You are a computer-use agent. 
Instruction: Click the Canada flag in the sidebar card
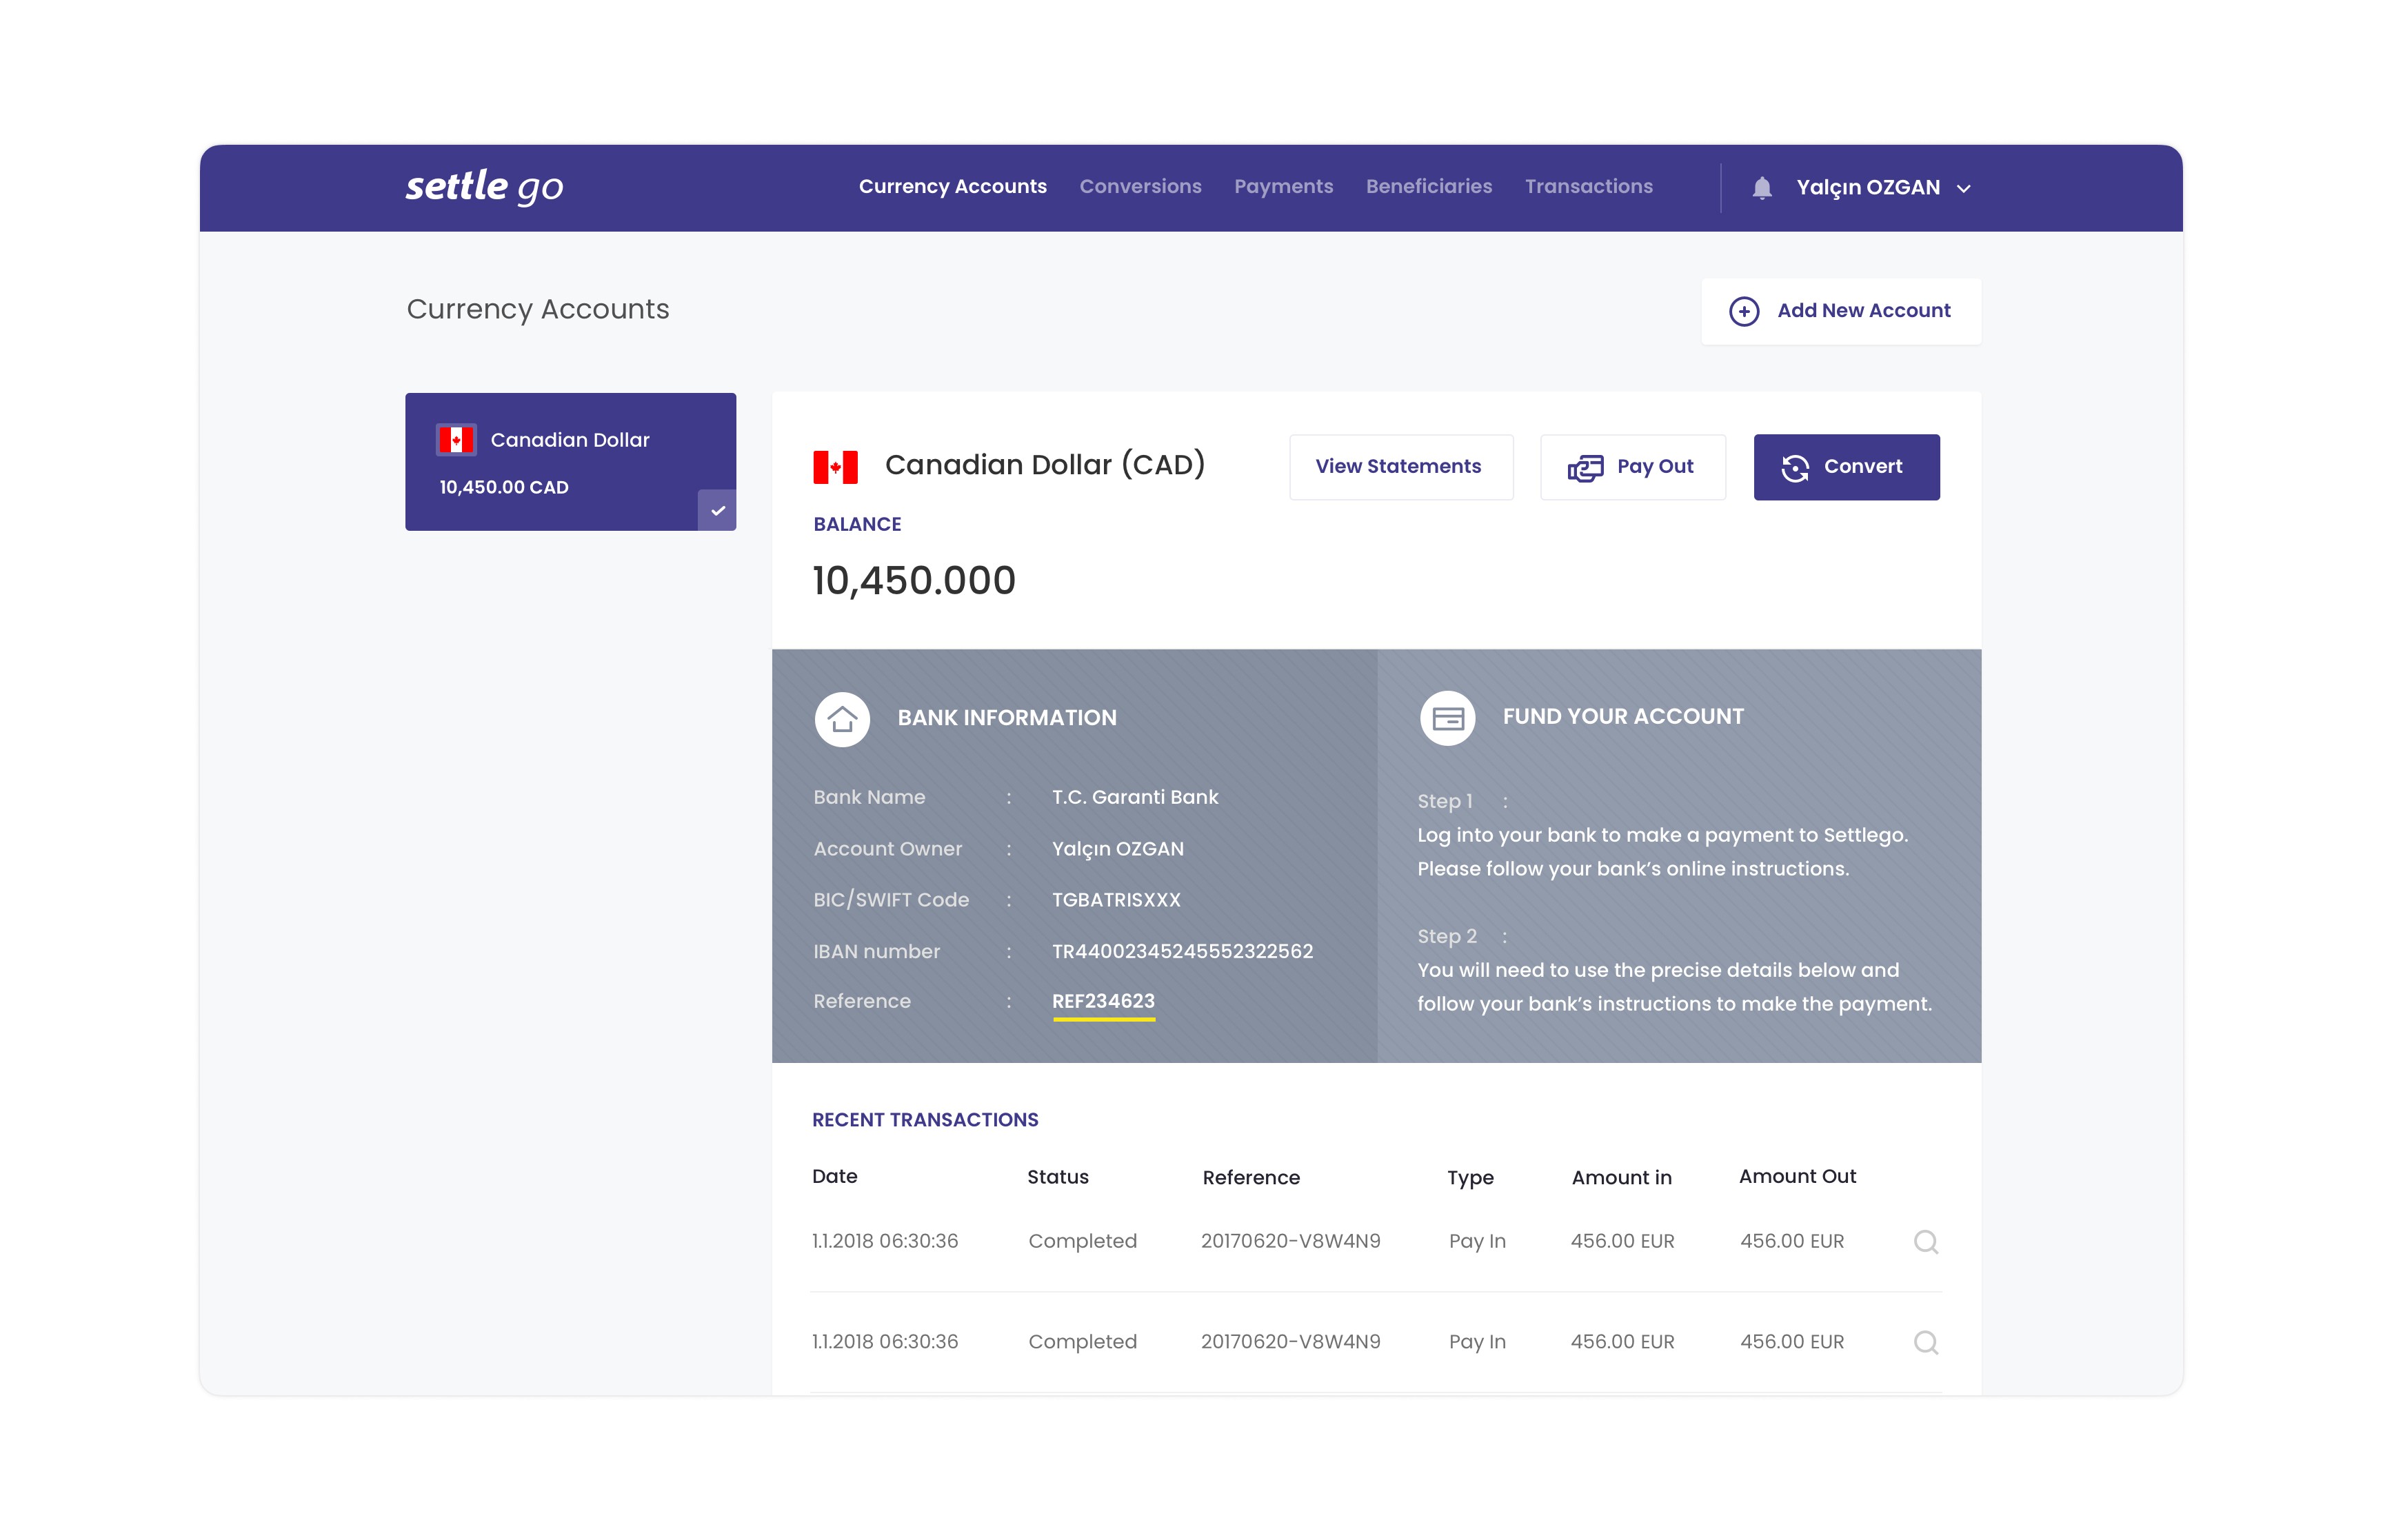click(x=456, y=440)
